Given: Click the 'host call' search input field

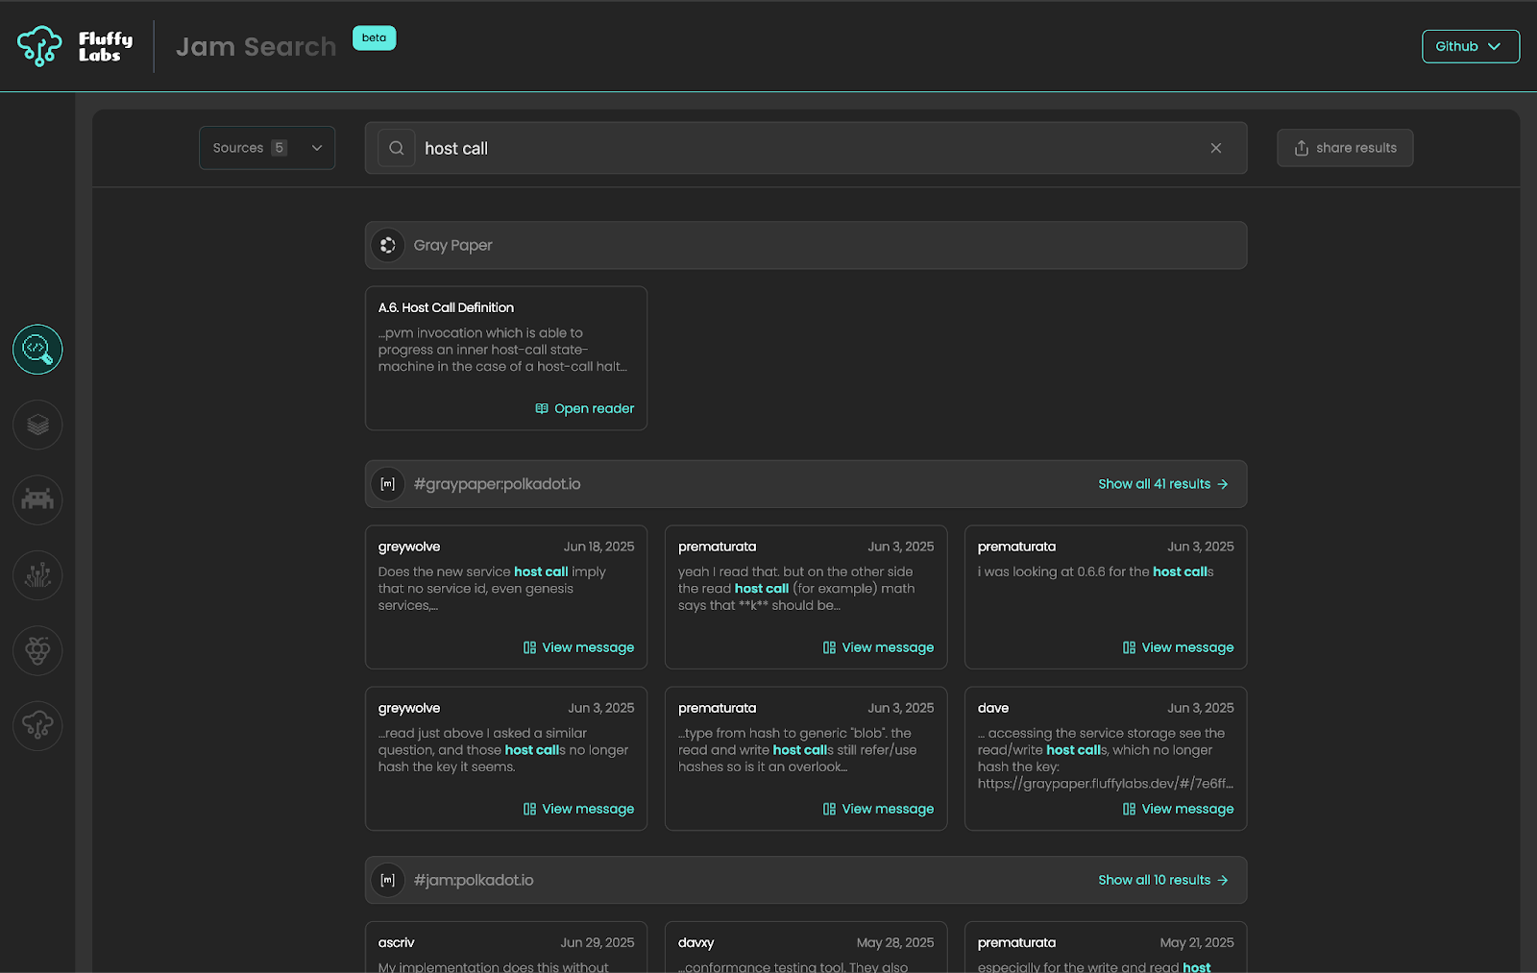Looking at the screenshot, I should click(807, 148).
